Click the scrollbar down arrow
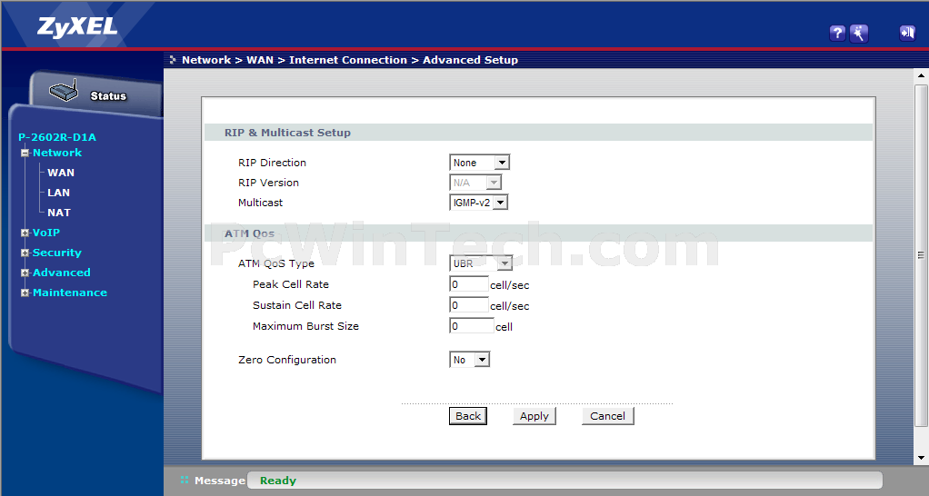 (x=921, y=458)
